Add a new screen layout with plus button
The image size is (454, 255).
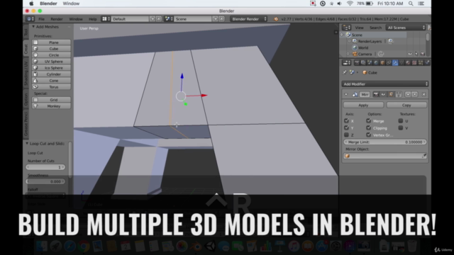tap(153, 19)
